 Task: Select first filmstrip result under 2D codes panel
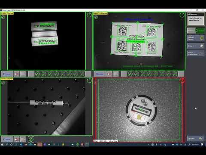(130, 74)
